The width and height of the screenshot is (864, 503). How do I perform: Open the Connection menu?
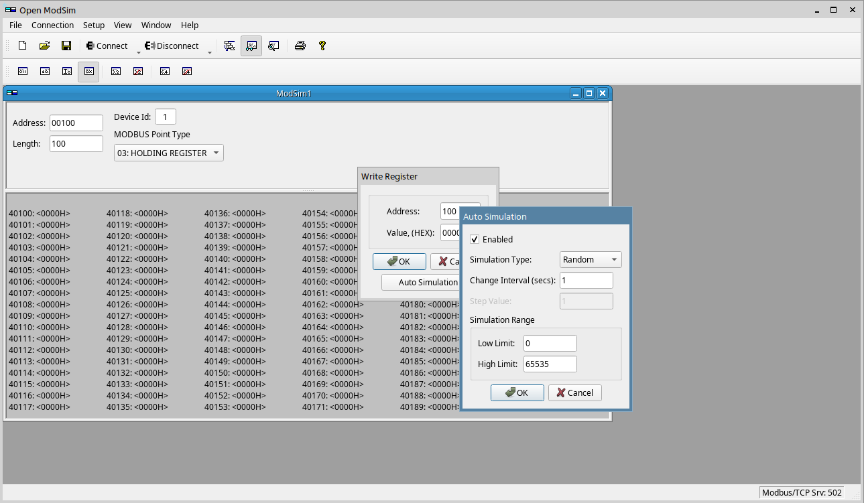pyautogui.click(x=52, y=25)
